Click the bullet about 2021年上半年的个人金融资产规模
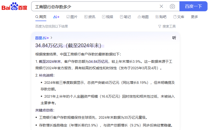The height and width of the screenshot is (130, 208). 108,100
